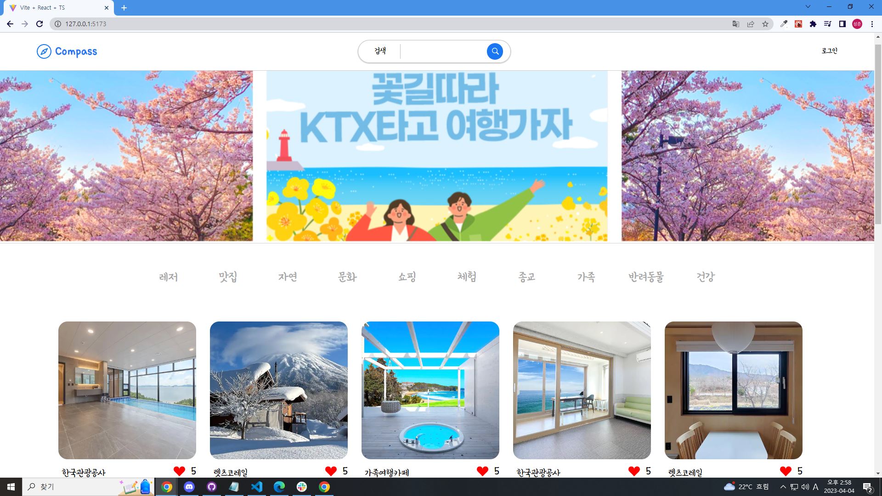Click the right cherry blossom banner
Viewport: 882px width, 496px height.
pyautogui.click(x=748, y=156)
